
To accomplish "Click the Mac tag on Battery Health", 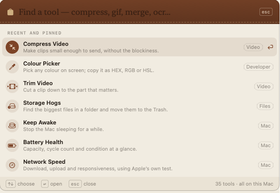I will (x=266, y=145).
